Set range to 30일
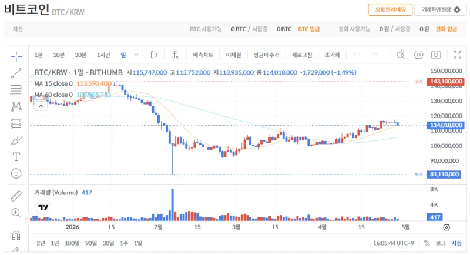Screen dimensions: 470x255 coord(109,243)
